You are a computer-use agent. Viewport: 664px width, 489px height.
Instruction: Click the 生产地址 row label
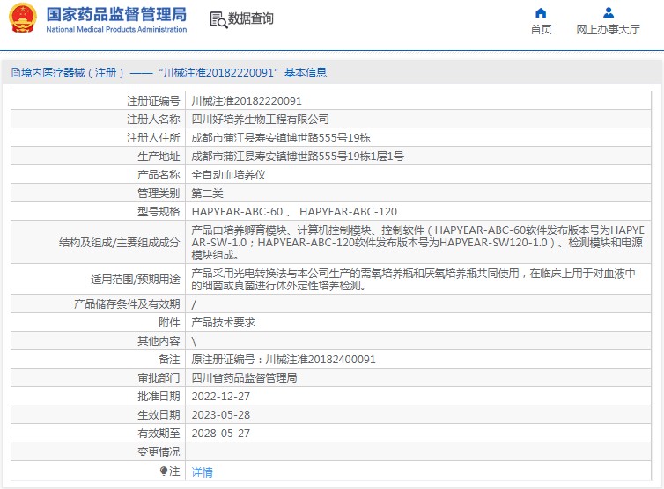tap(159, 156)
